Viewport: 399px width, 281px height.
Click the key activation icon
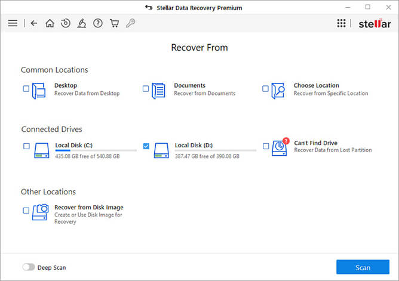pos(131,23)
